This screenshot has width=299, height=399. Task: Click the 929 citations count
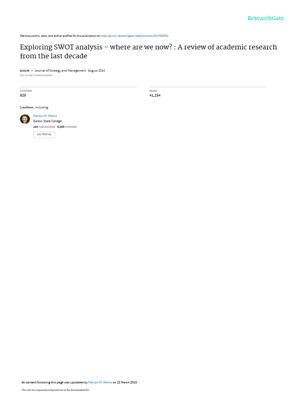[x=23, y=95]
